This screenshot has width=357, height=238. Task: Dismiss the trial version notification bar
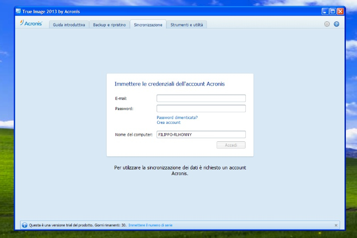point(336,225)
